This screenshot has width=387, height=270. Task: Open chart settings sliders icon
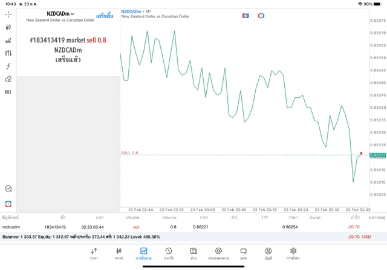8,53
